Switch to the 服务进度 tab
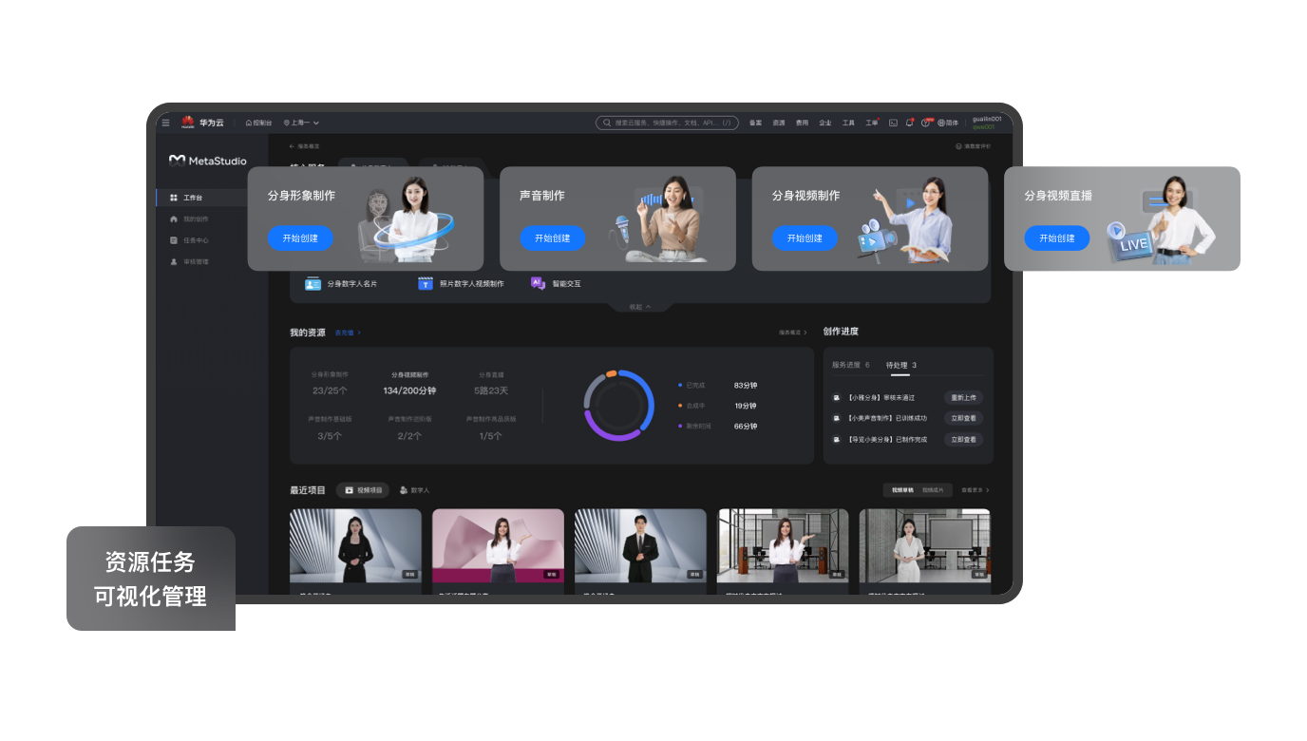Image resolution: width=1307 pixels, height=741 pixels. [850, 365]
